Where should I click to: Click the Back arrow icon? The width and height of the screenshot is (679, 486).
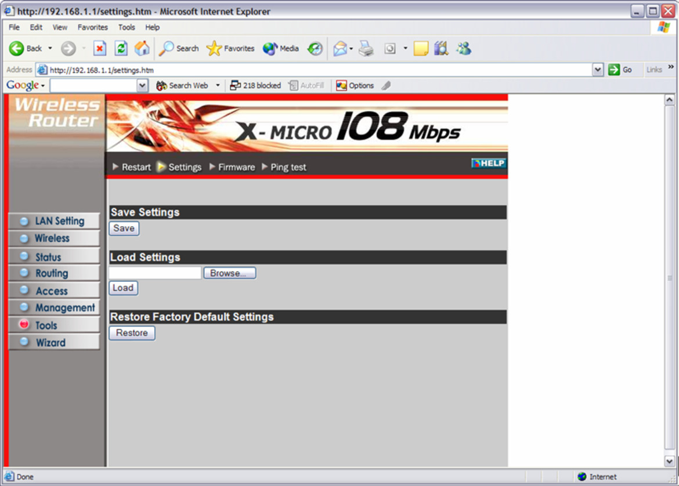[x=16, y=49]
